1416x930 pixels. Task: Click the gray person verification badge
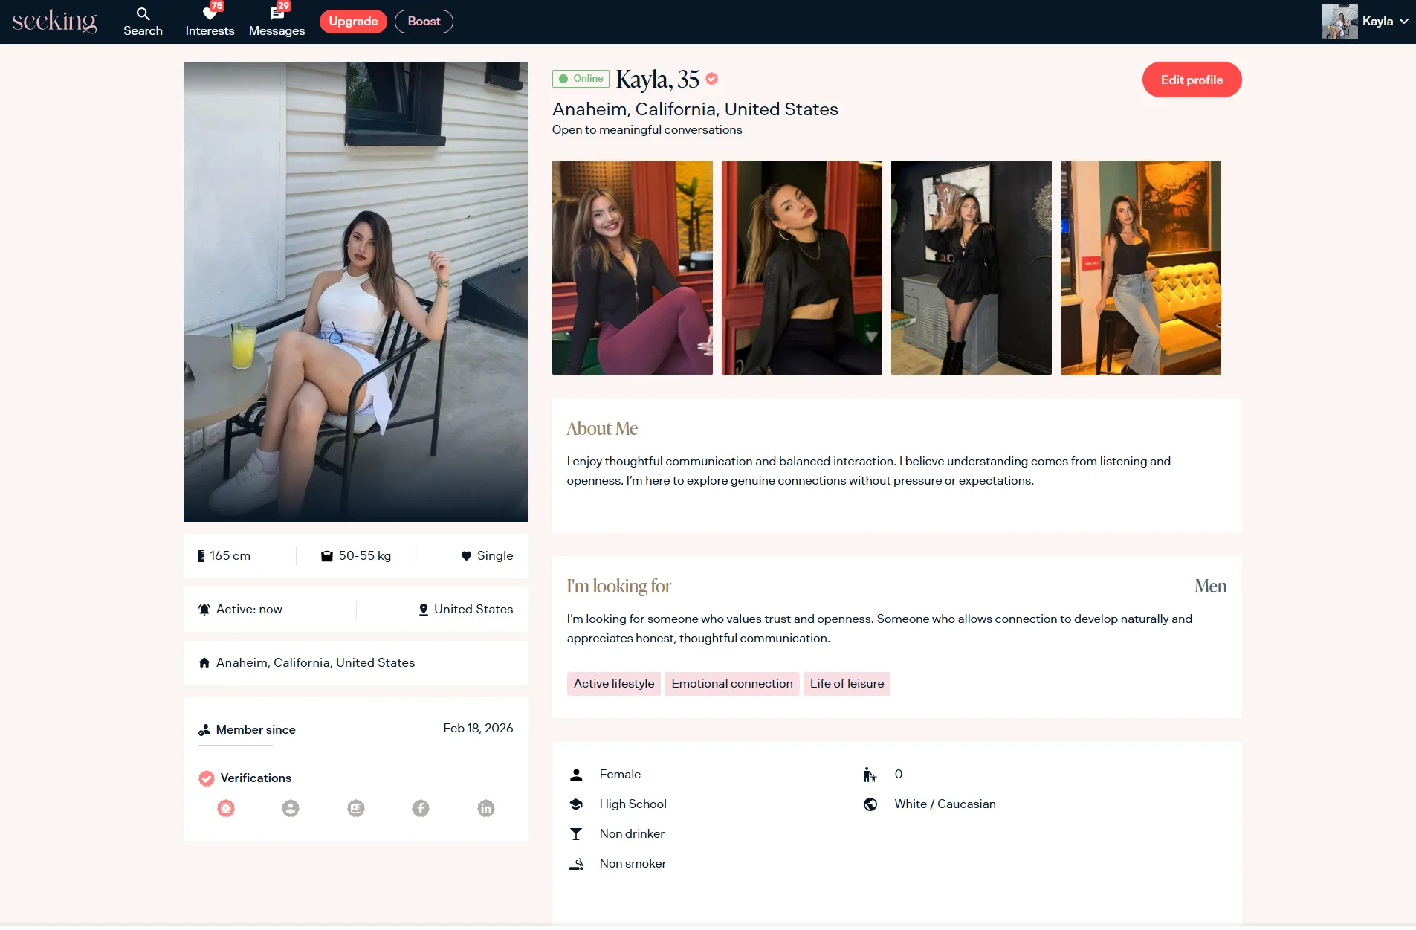point(291,808)
